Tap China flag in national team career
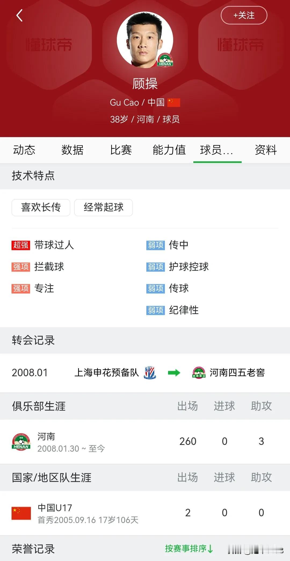Image resolution: width=290 pixels, height=561 pixels. pos(21,513)
